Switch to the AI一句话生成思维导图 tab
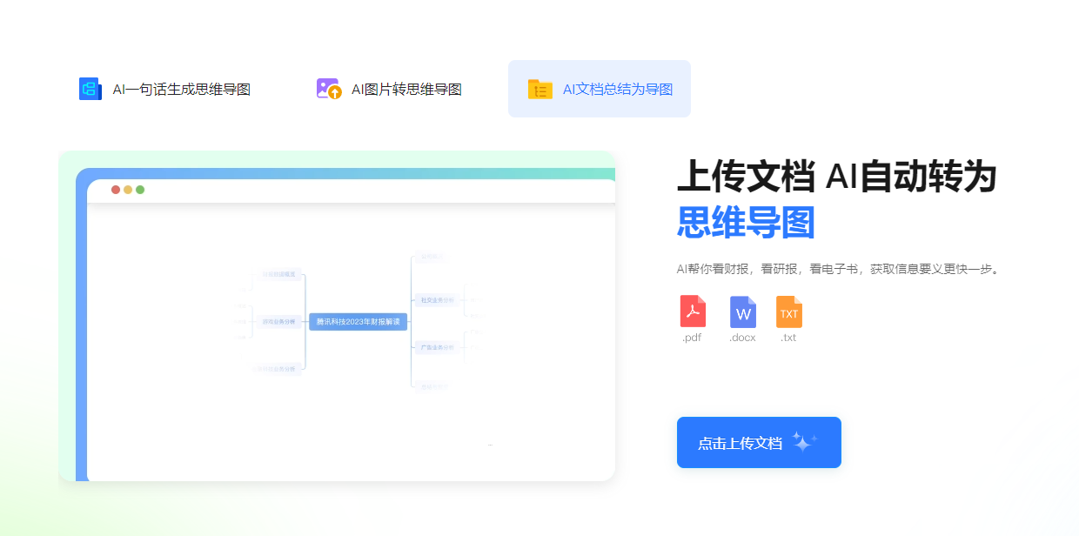This screenshot has width=1079, height=536. click(165, 89)
